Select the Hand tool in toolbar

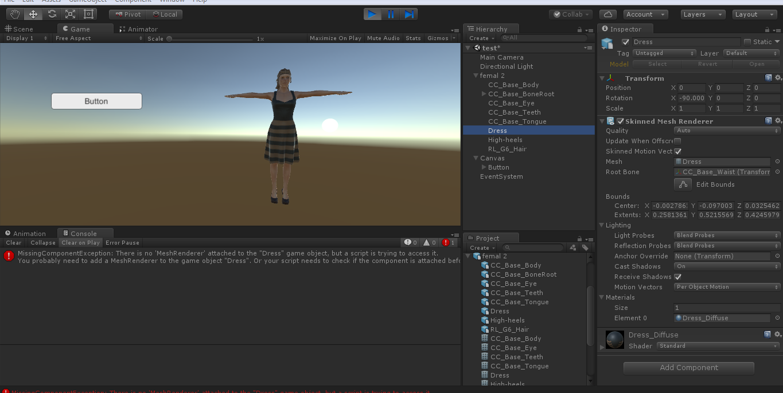click(15, 14)
